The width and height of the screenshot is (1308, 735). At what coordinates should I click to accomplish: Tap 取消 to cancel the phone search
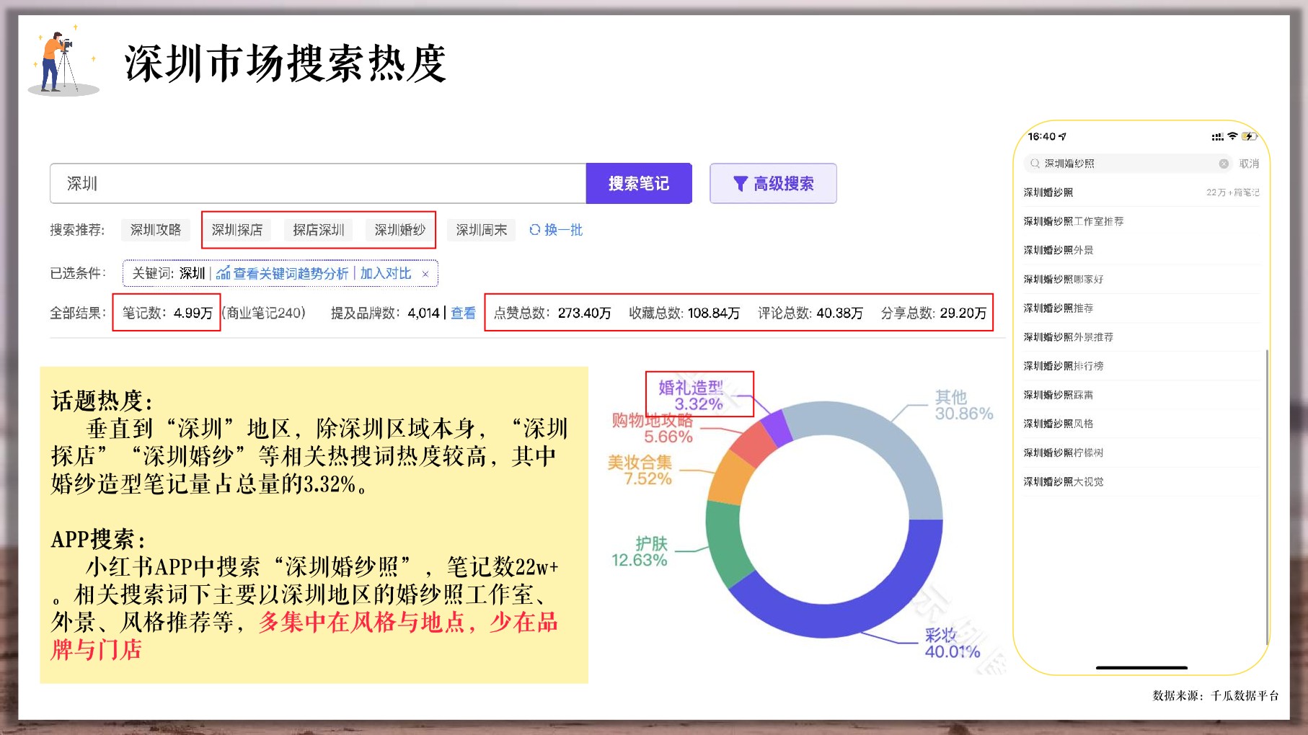point(1250,164)
